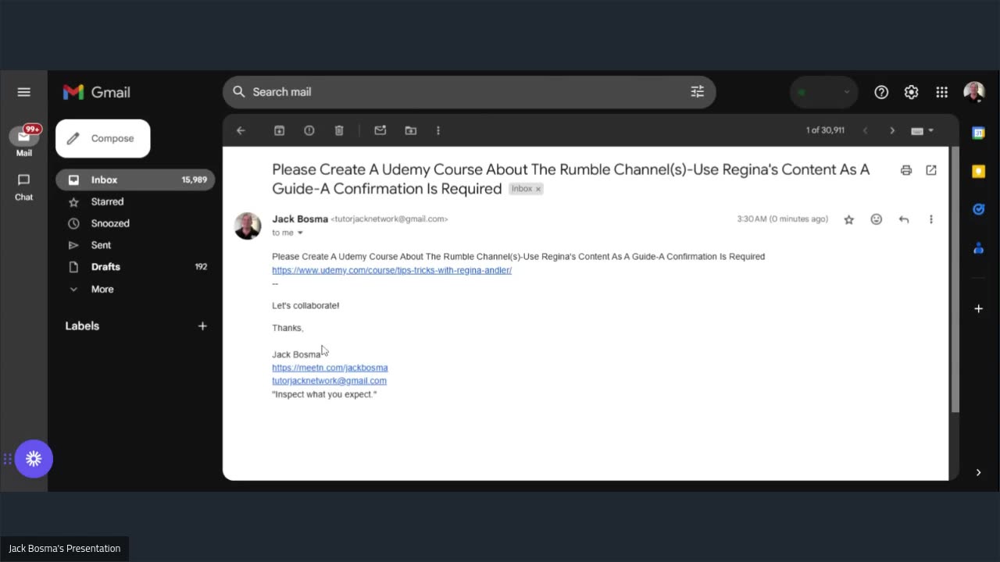Viewport: 1000px width, 562px height.
Task: Open Chat section in left rail
Action: click(24, 187)
